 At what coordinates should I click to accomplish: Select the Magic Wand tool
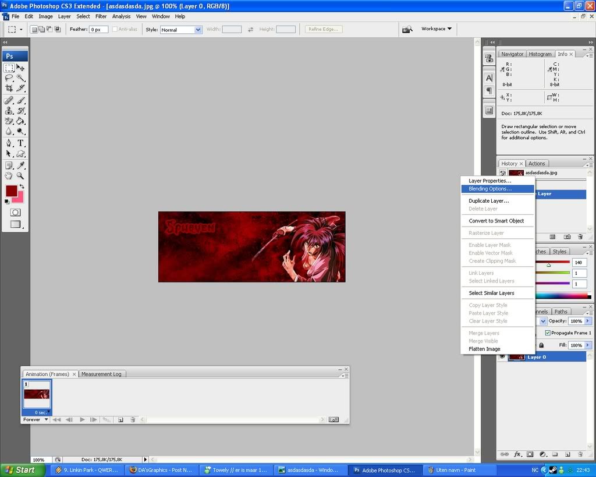(x=20, y=79)
